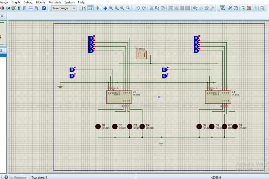The image size is (269, 179).
Task: Click the New Sheet icon
Action: click(x=243, y=8)
